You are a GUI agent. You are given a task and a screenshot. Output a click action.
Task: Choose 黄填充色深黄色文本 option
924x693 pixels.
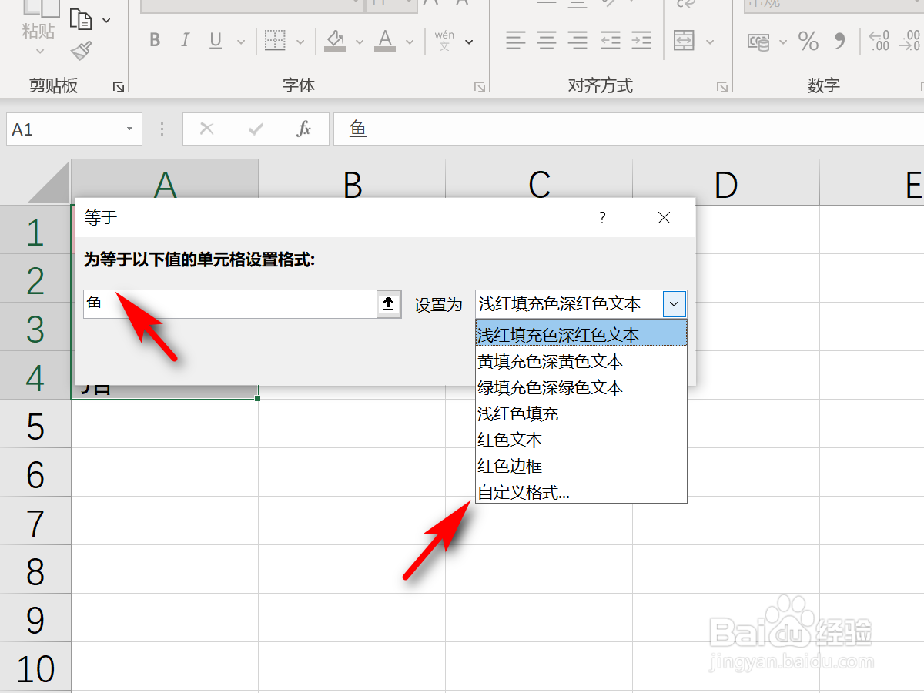[x=581, y=361]
